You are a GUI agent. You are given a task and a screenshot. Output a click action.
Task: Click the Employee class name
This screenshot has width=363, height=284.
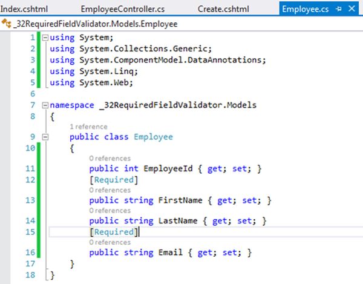pyautogui.click(x=153, y=137)
